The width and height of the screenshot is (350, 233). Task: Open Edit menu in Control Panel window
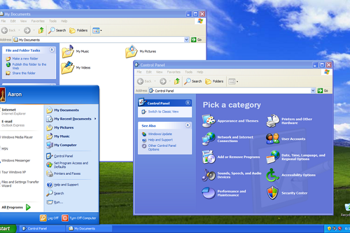tap(149, 72)
